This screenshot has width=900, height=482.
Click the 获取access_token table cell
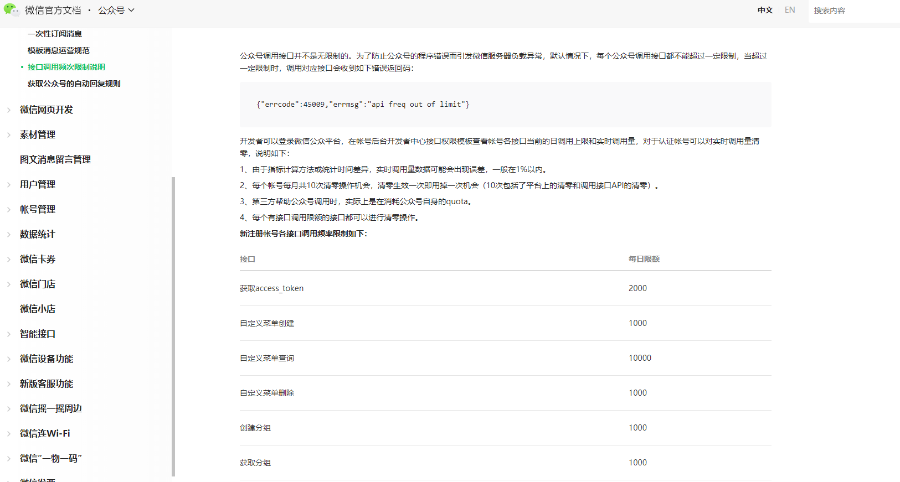coord(271,288)
